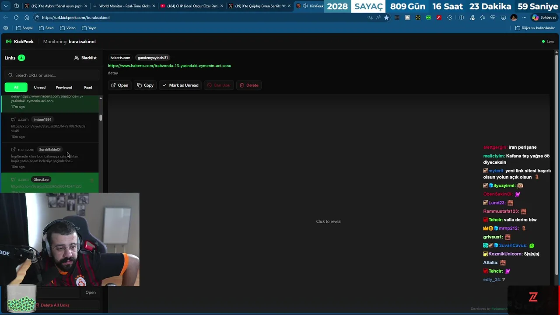560x315 pixels.
Task: Open the selected link with Open button
Action: click(119, 85)
